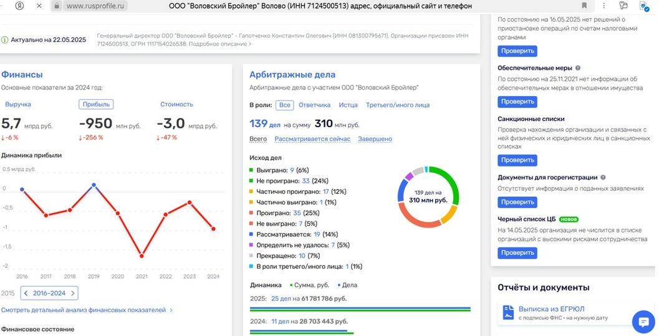
Task: Open the 139 дел link
Action: point(265,123)
